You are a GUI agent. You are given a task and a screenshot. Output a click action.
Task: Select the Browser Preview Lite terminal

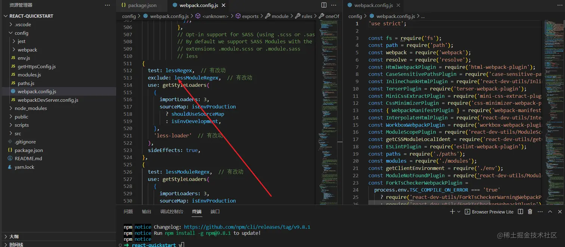pyautogui.click(x=489, y=212)
